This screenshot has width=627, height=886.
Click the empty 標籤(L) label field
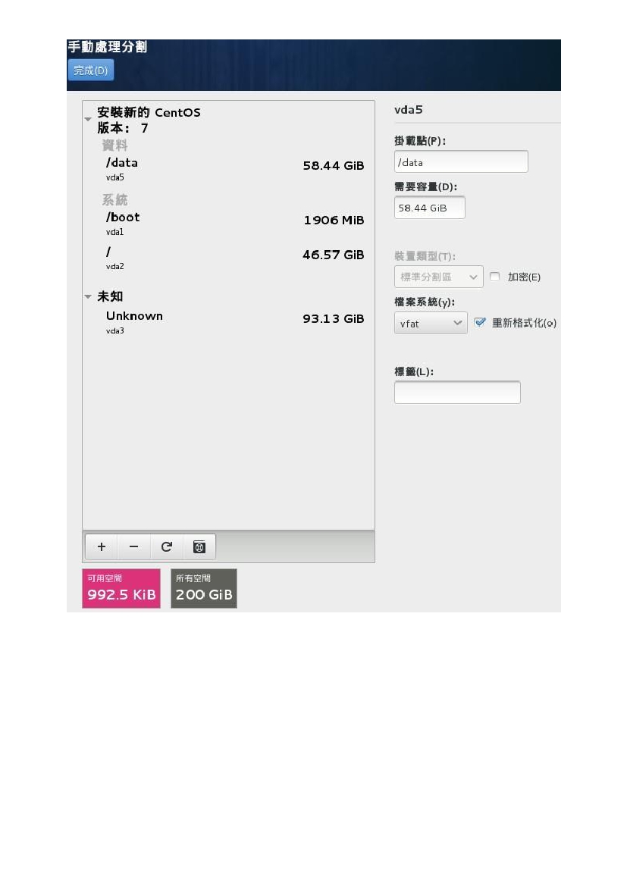(x=457, y=392)
